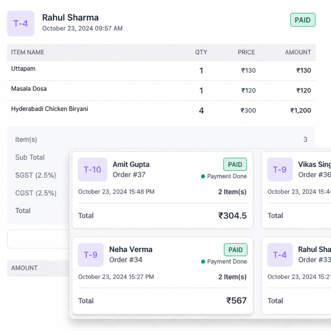
Task: Click 2 Item(s) on Amit Gupta card
Action: point(232,192)
